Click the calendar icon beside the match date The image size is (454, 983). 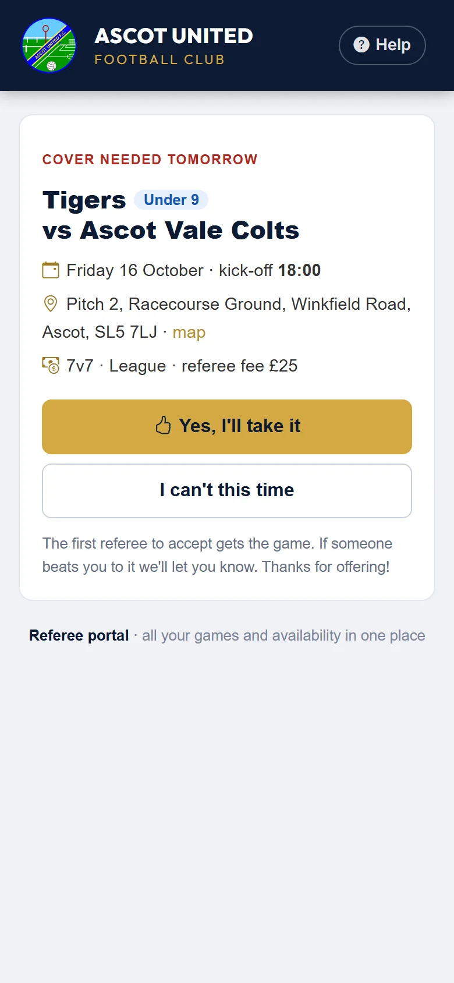51,270
